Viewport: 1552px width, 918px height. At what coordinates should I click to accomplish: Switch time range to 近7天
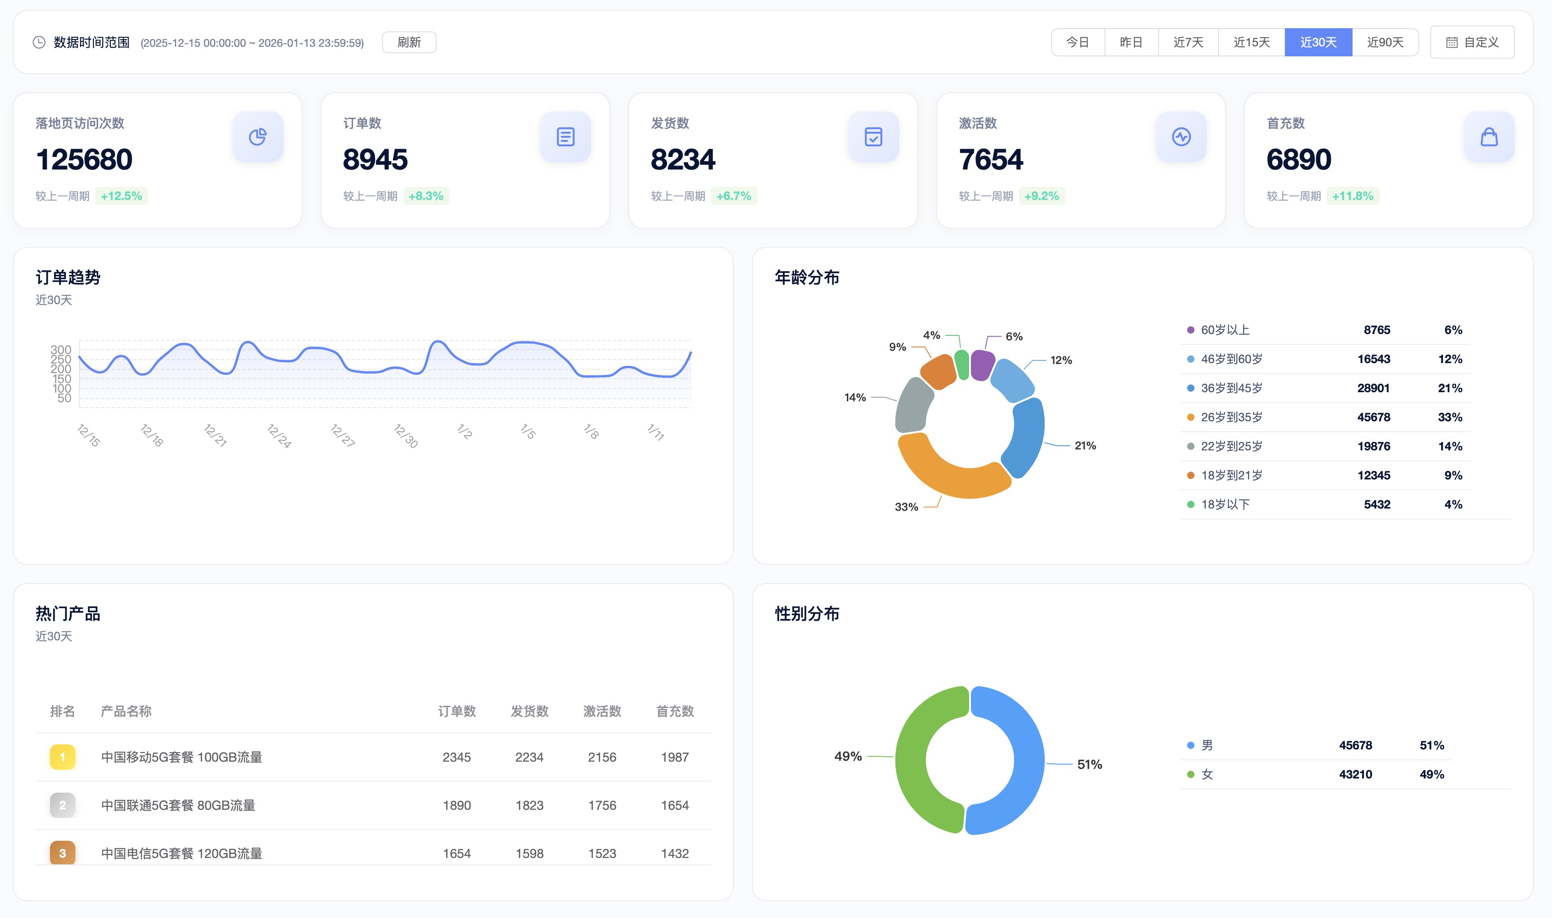[x=1188, y=43]
